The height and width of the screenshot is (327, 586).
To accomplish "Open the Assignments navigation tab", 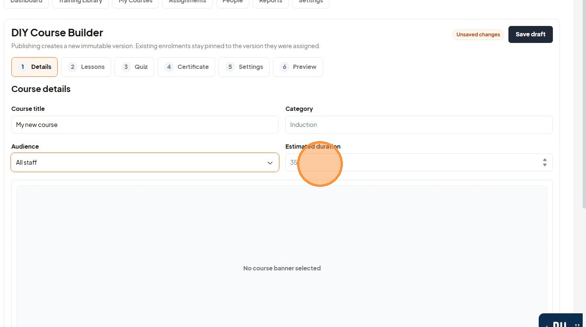I will coord(187,2).
